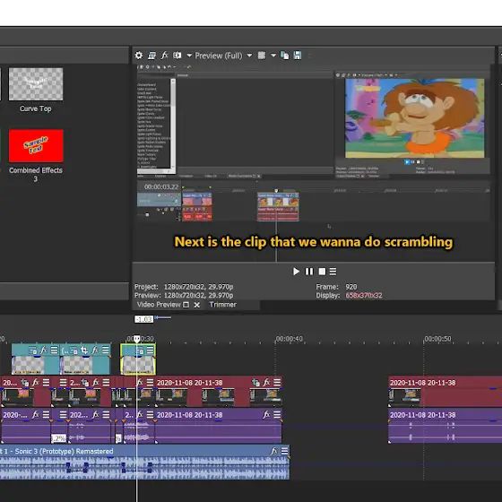
Task: Open event menu on Sonic 3 music clip
Action: [x=285, y=451]
